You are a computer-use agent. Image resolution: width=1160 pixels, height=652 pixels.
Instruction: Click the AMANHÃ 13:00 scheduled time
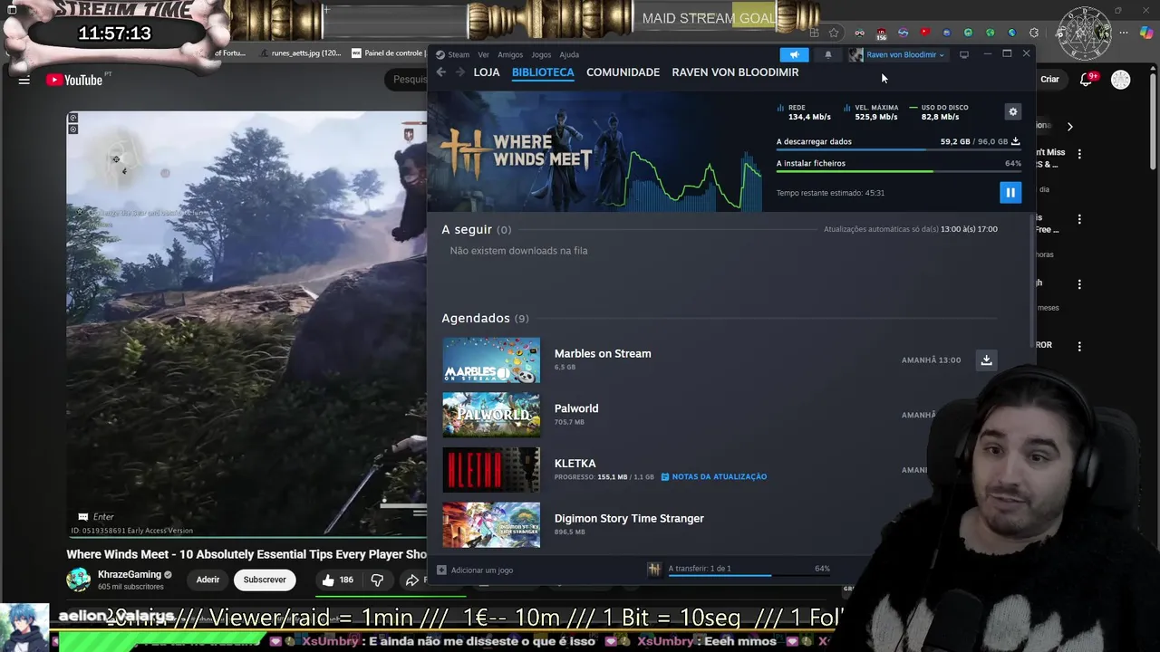click(931, 360)
